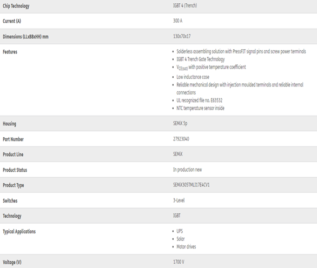317x268 pixels.
Task: Click the 130x70x17 dimensions value
Action: [x=182, y=36]
